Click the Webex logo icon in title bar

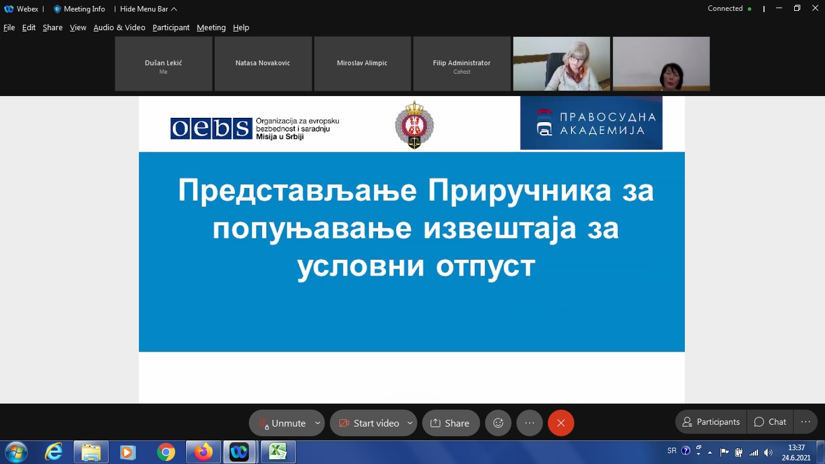pyautogui.click(x=9, y=9)
